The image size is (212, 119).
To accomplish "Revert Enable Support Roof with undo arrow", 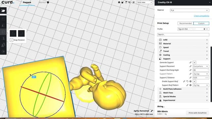I will (x=187, y=81).
